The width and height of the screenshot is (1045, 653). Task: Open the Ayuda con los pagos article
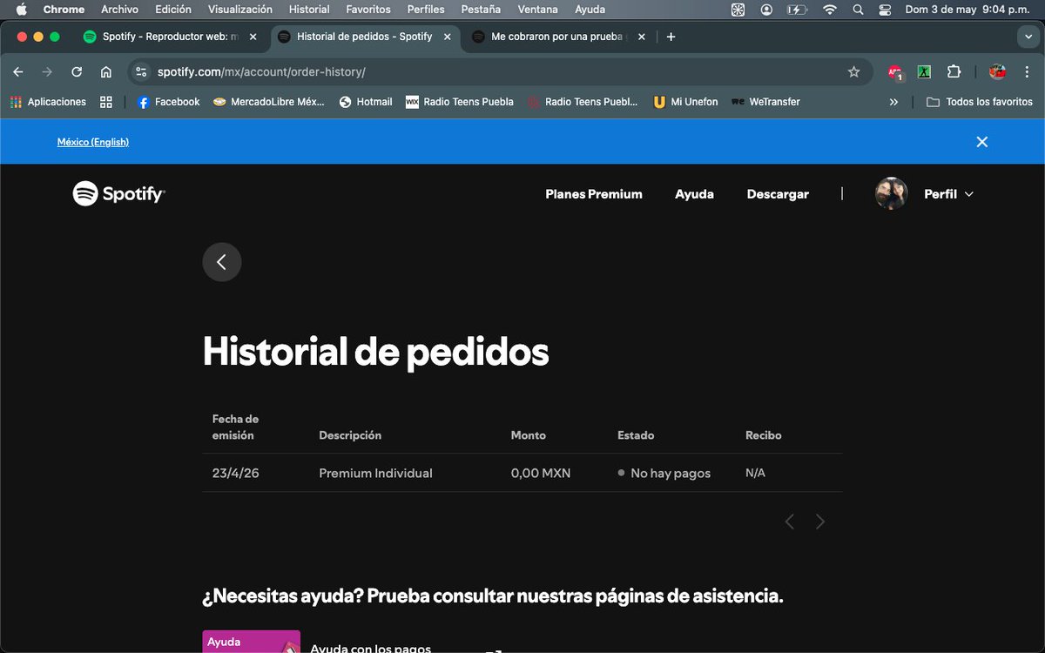[x=371, y=647]
